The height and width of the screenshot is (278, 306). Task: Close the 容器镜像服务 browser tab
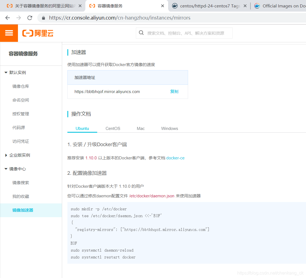(162, 6)
